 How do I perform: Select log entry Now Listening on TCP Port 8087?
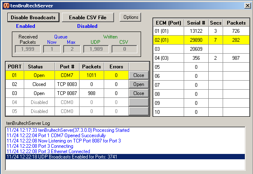[125, 141]
